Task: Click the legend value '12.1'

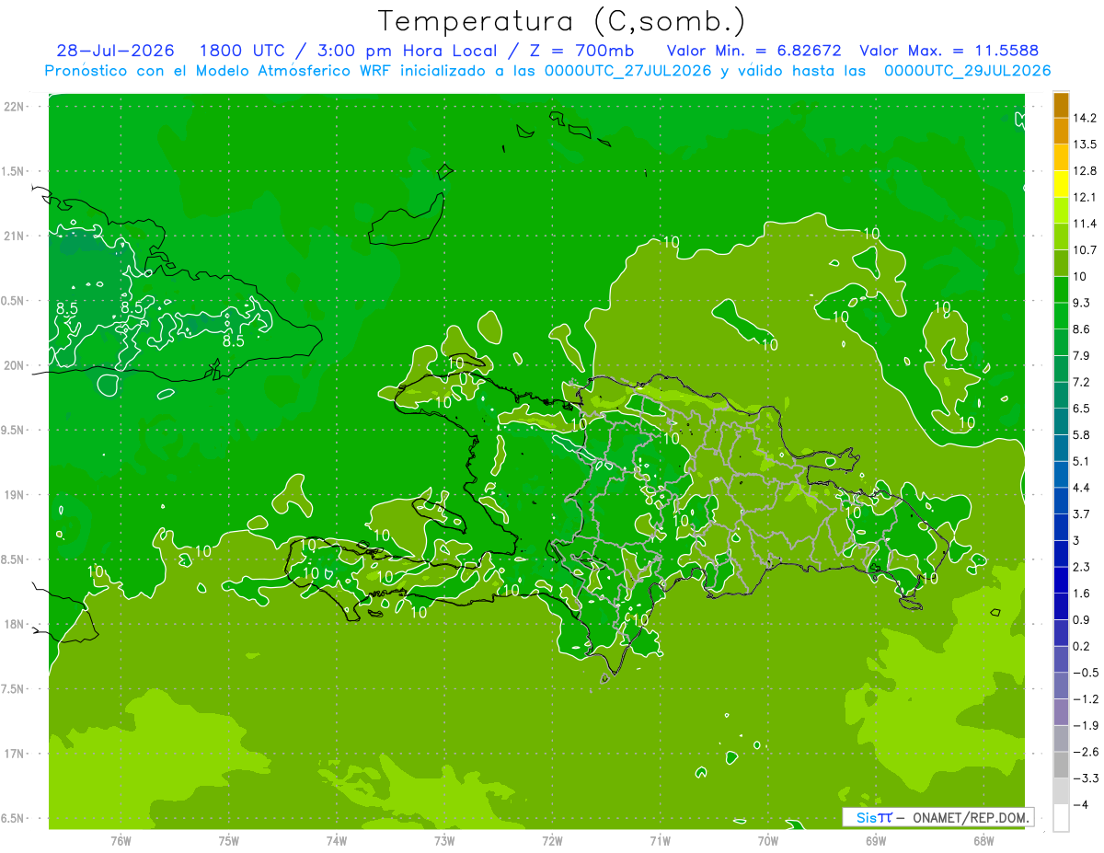Action: [1085, 197]
